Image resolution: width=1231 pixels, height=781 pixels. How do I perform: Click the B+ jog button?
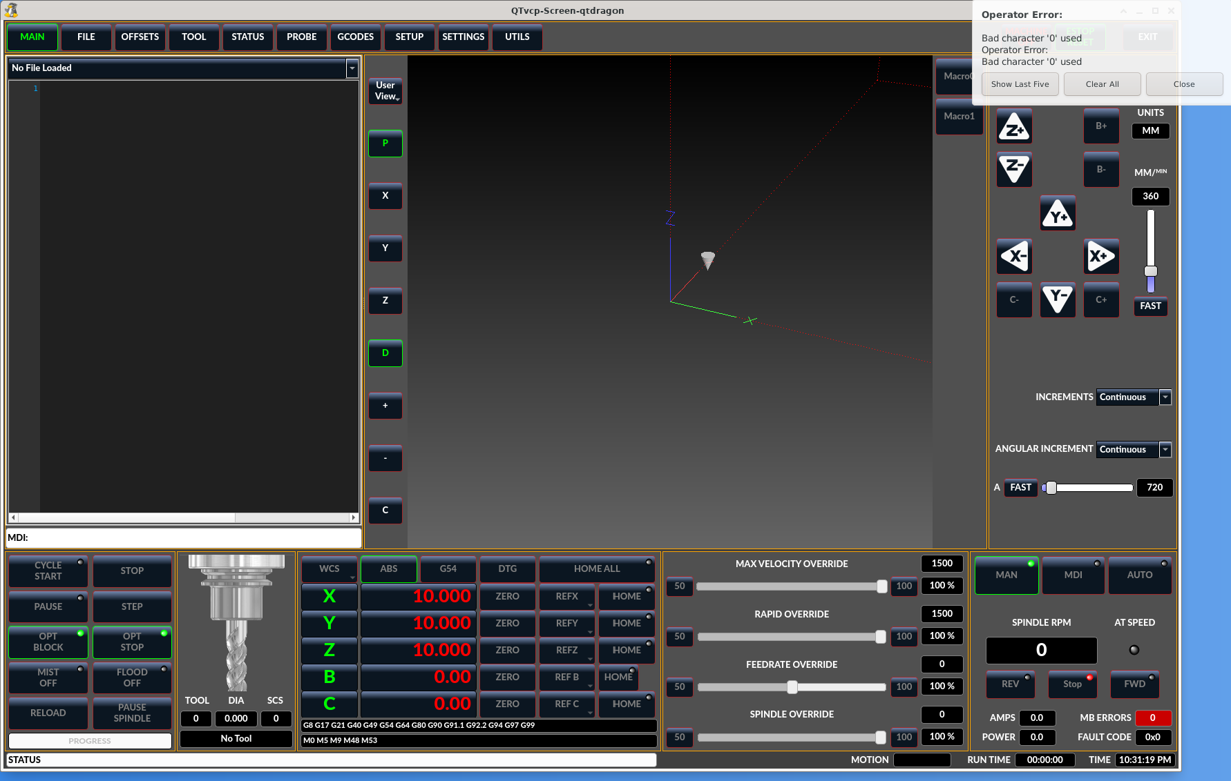(1101, 126)
